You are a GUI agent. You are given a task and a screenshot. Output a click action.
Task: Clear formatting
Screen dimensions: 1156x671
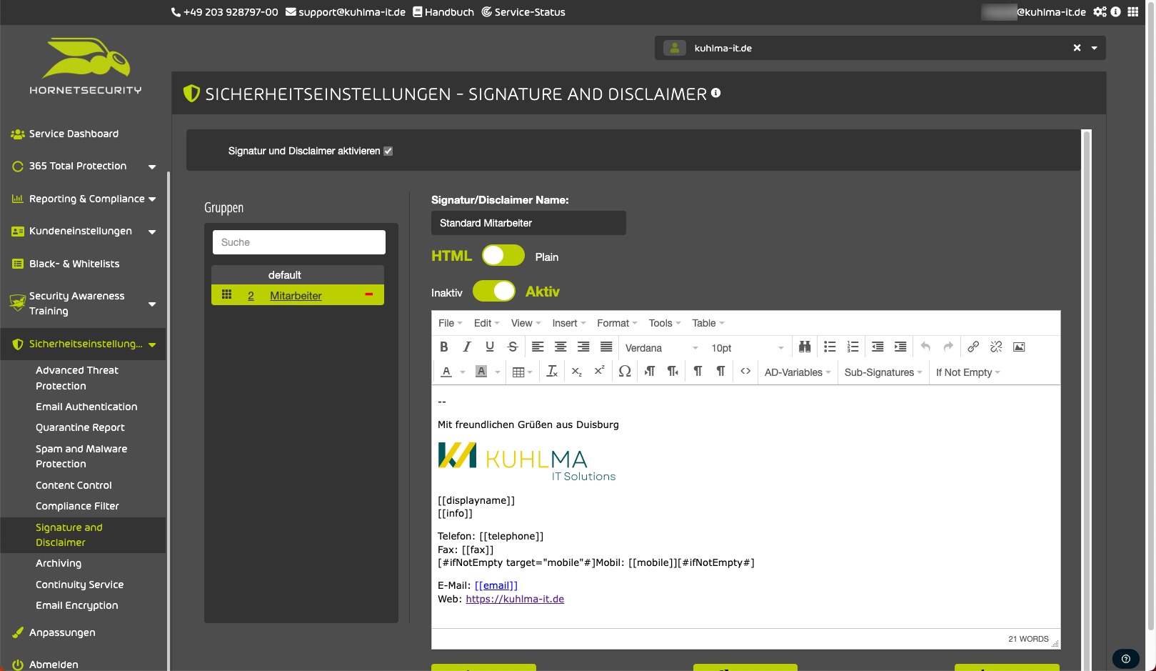tap(552, 372)
